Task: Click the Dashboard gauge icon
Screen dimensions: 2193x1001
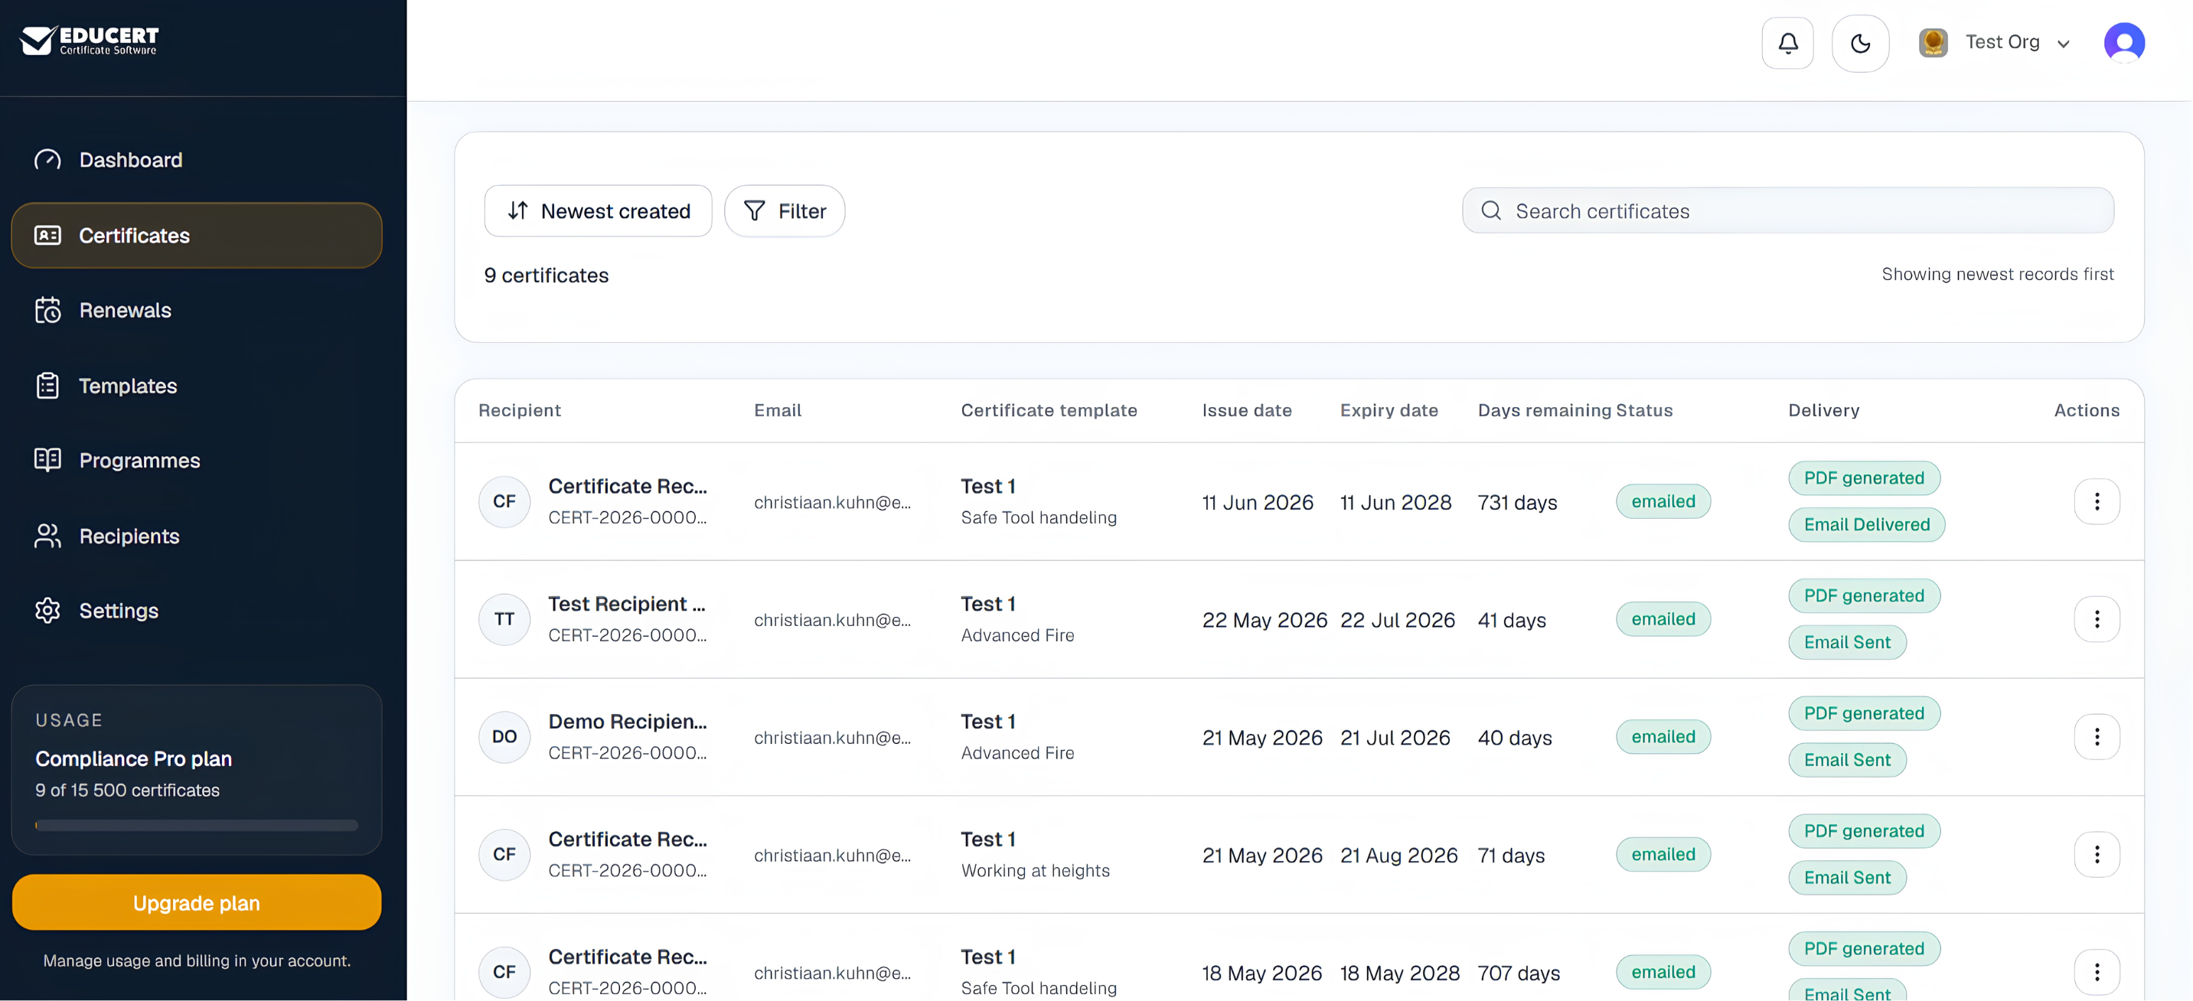Action: tap(47, 159)
